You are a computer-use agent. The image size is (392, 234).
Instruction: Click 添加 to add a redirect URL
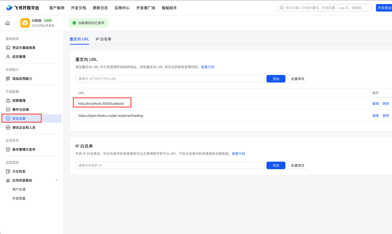point(275,79)
